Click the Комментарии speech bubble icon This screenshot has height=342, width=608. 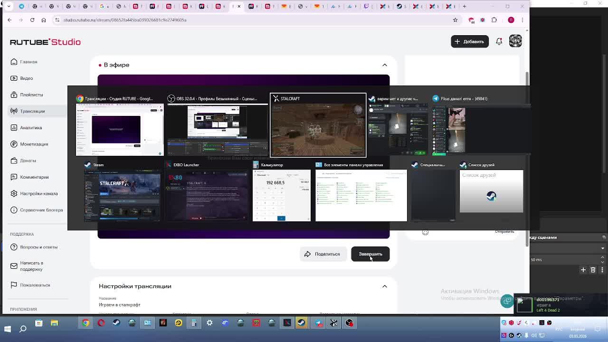tap(14, 177)
